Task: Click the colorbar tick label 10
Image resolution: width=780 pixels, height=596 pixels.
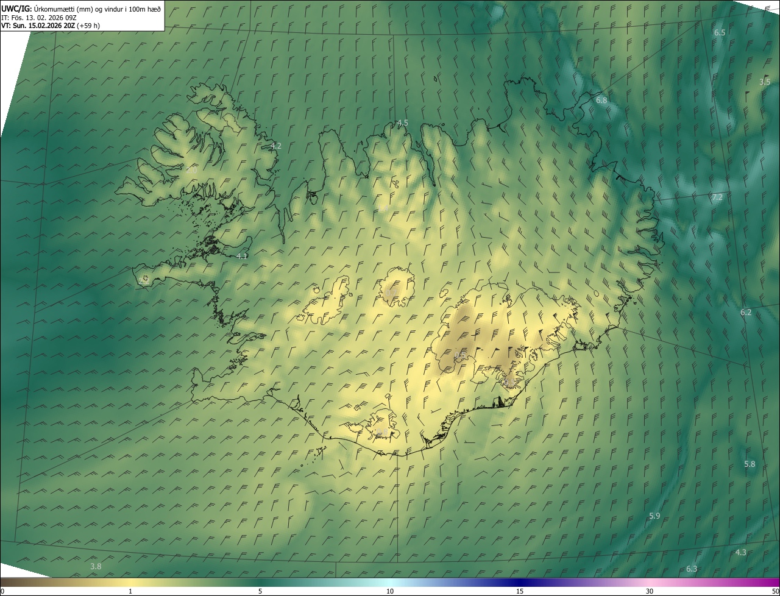Action: point(390,591)
